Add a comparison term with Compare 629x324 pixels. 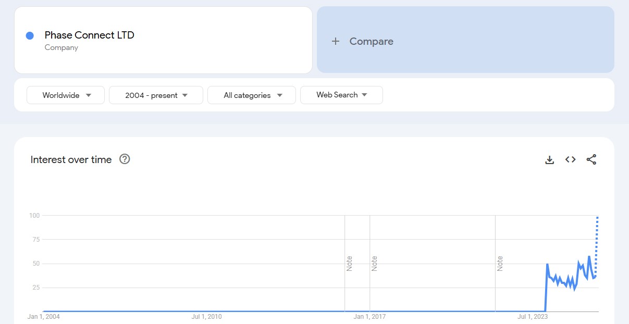coord(465,40)
